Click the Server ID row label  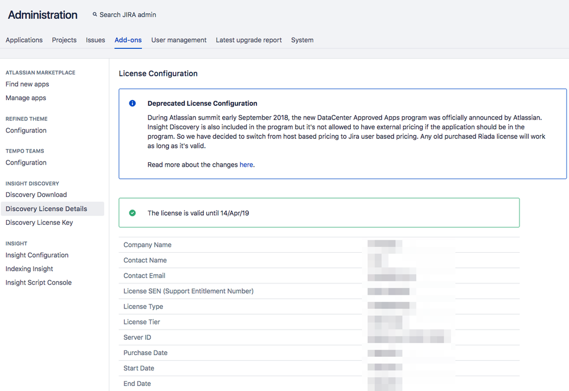pyautogui.click(x=137, y=338)
